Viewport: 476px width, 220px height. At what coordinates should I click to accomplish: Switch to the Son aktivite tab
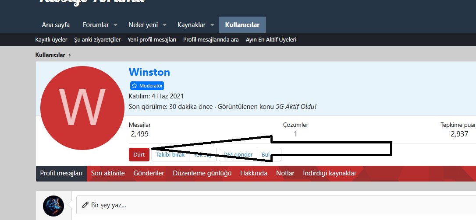[x=108, y=173]
